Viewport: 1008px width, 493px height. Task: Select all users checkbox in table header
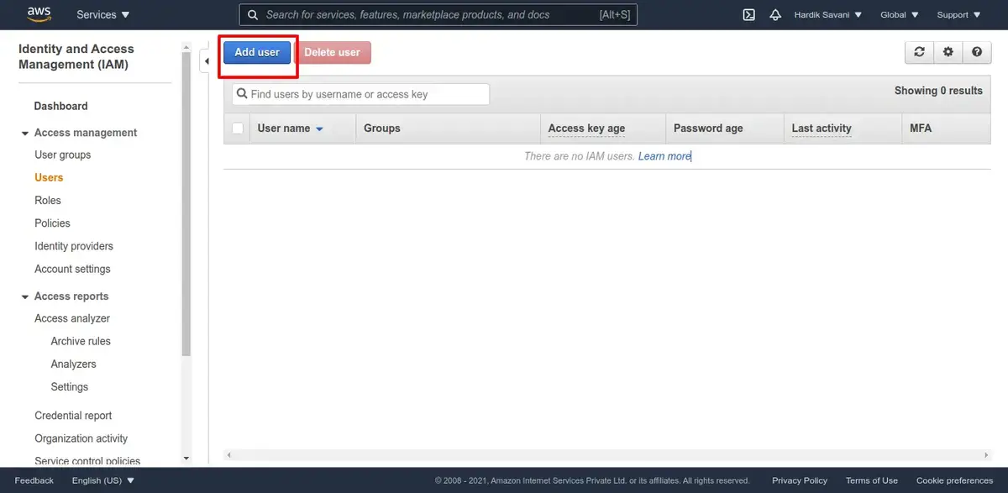tap(238, 128)
